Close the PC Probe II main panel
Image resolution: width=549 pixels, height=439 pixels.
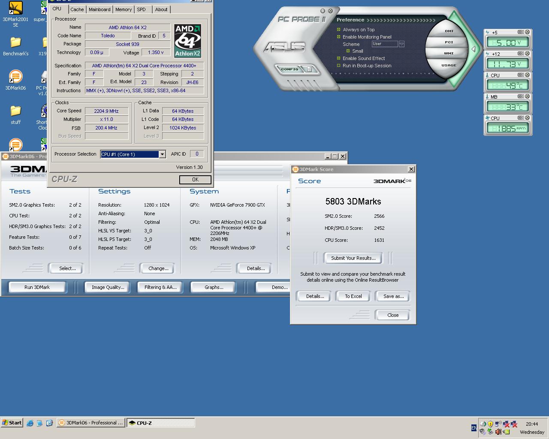[x=330, y=11]
